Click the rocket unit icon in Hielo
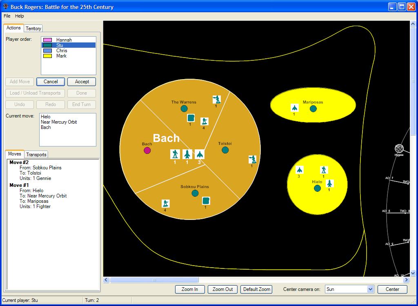 click(x=330, y=183)
